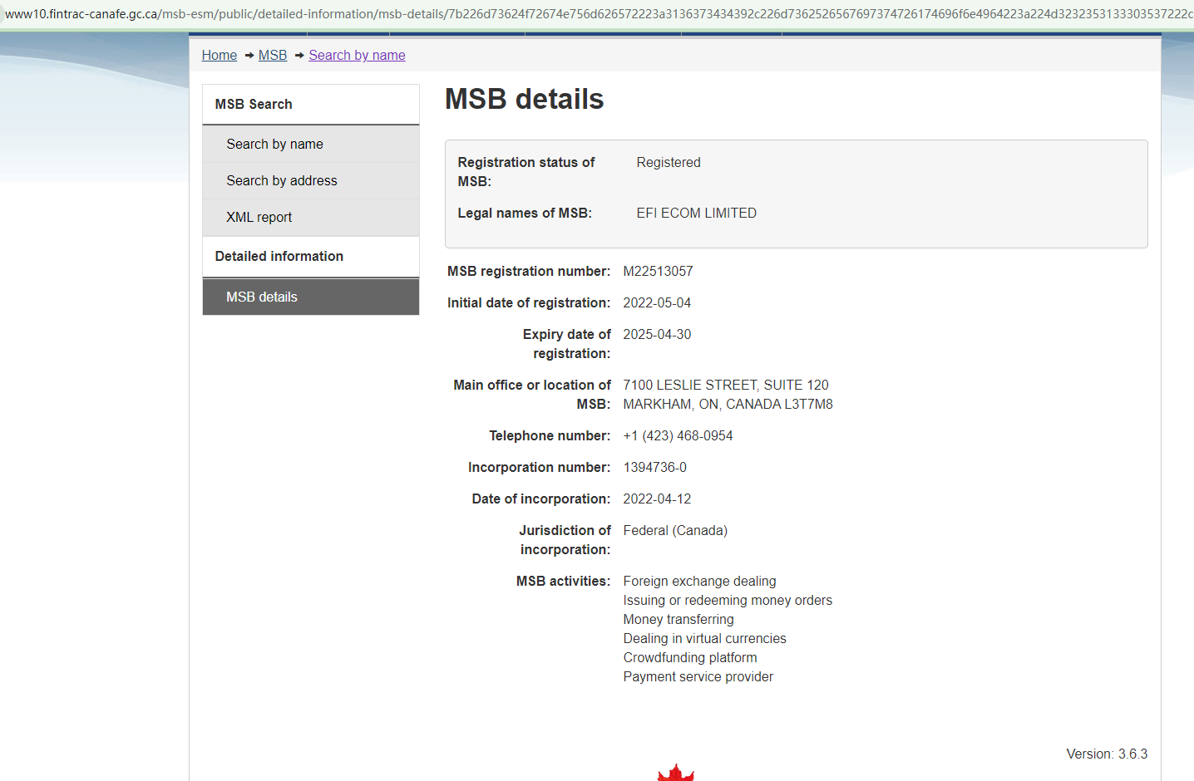The height and width of the screenshot is (781, 1194).
Task: Select legal name EFI ECOM LIMITED
Action: (x=697, y=213)
